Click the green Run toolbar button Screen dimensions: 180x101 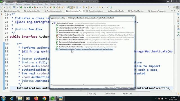(x=30, y=8)
